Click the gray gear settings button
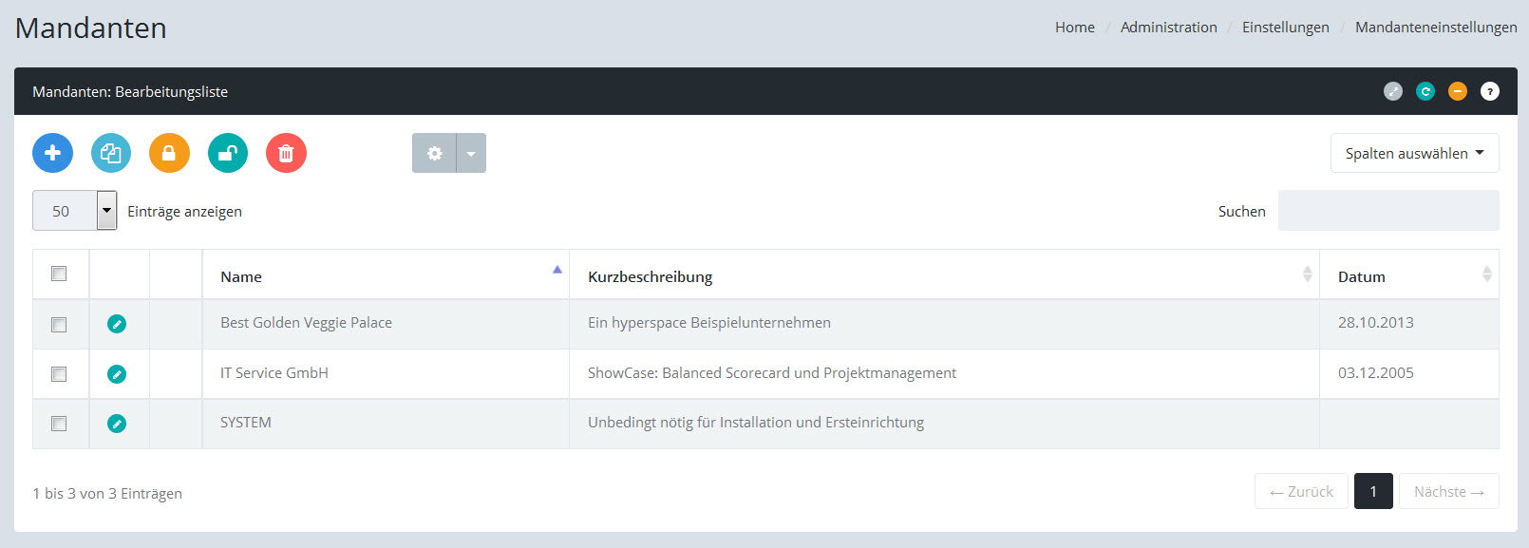This screenshot has height=548, width=1529. [x=434, y=153]
